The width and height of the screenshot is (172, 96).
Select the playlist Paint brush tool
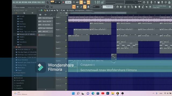(x=47, y=10)
